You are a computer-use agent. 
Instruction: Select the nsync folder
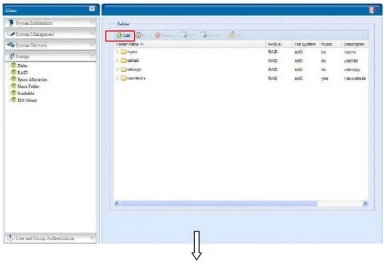pos(129,52)
